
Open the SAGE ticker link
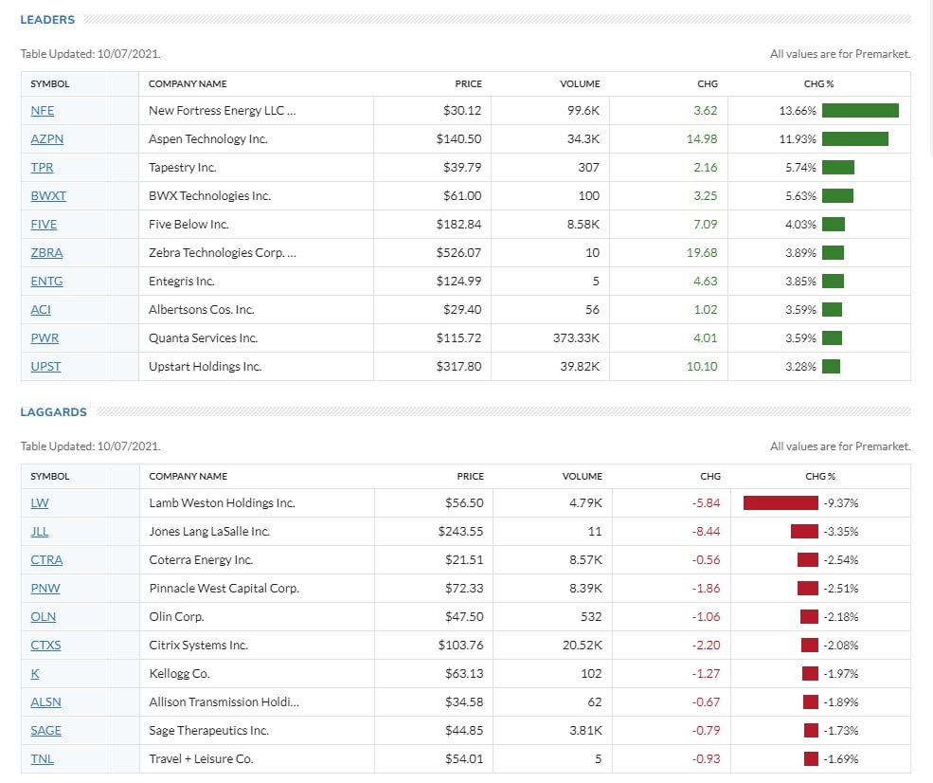pos(45,731)
